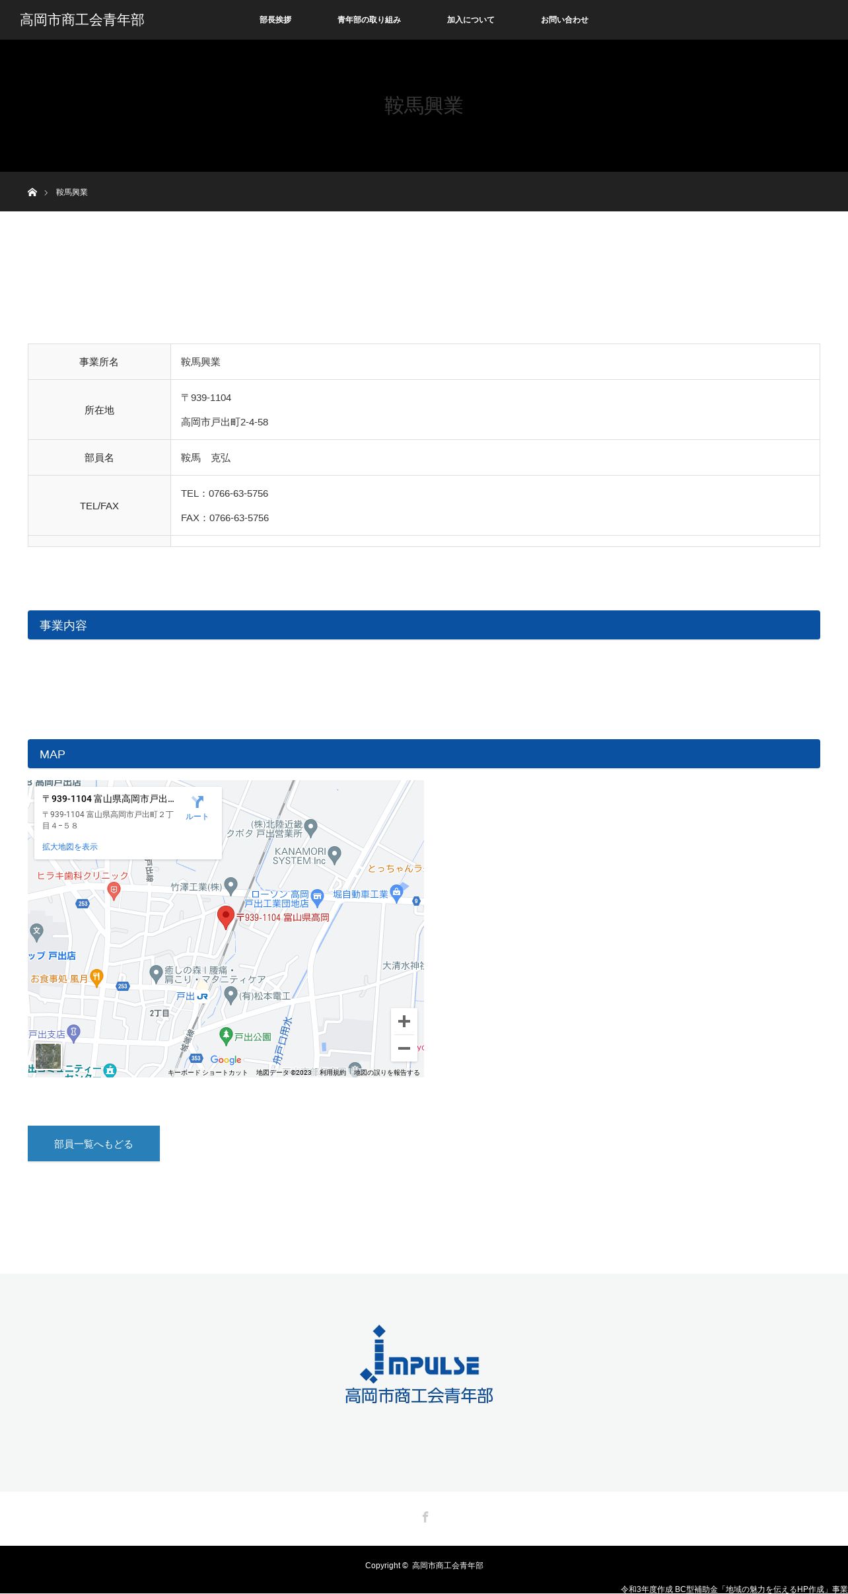Click the 戸出 JR station label
This screenshot has height=1594, width=848.
(192, 996)
